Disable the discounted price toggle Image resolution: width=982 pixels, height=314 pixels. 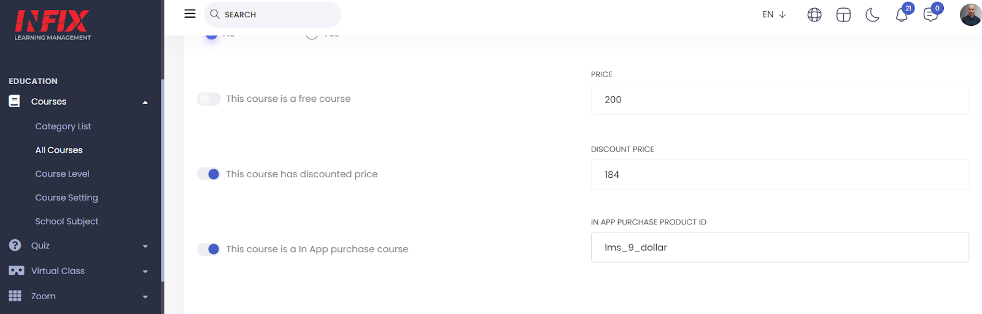[x=209, y=174]
